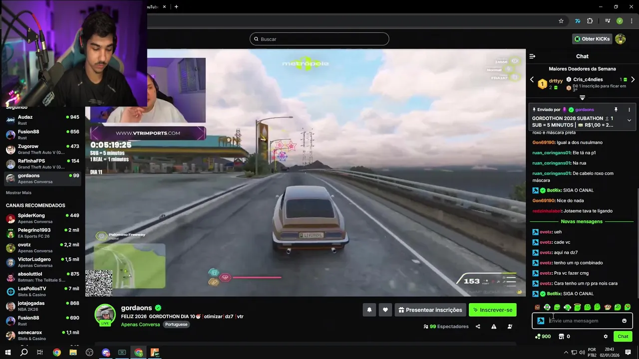639x359 pixels.
Task: Click the Portuguese language tag
Action: tap(176, 324)
